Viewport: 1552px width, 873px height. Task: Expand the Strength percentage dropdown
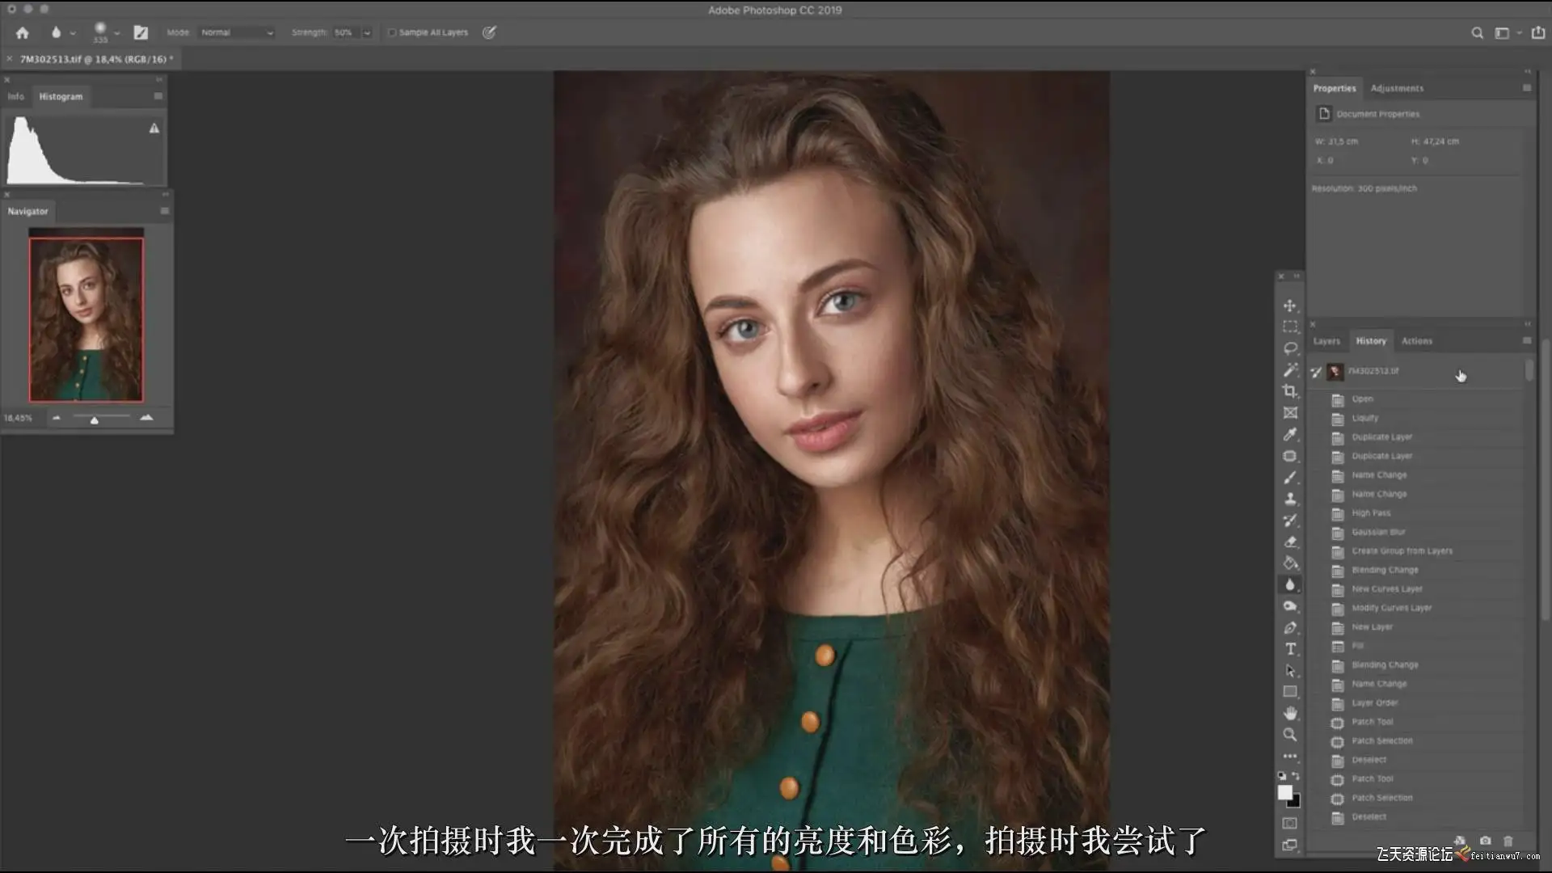(367, 32)
